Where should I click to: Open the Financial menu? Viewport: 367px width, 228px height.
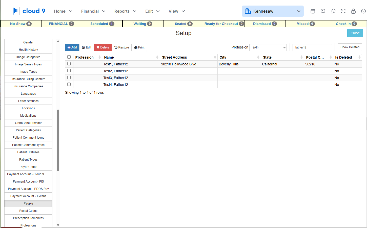(x=93, y=11)
